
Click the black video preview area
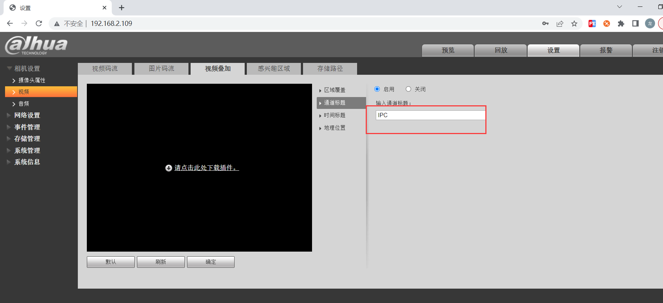point(199,167)
